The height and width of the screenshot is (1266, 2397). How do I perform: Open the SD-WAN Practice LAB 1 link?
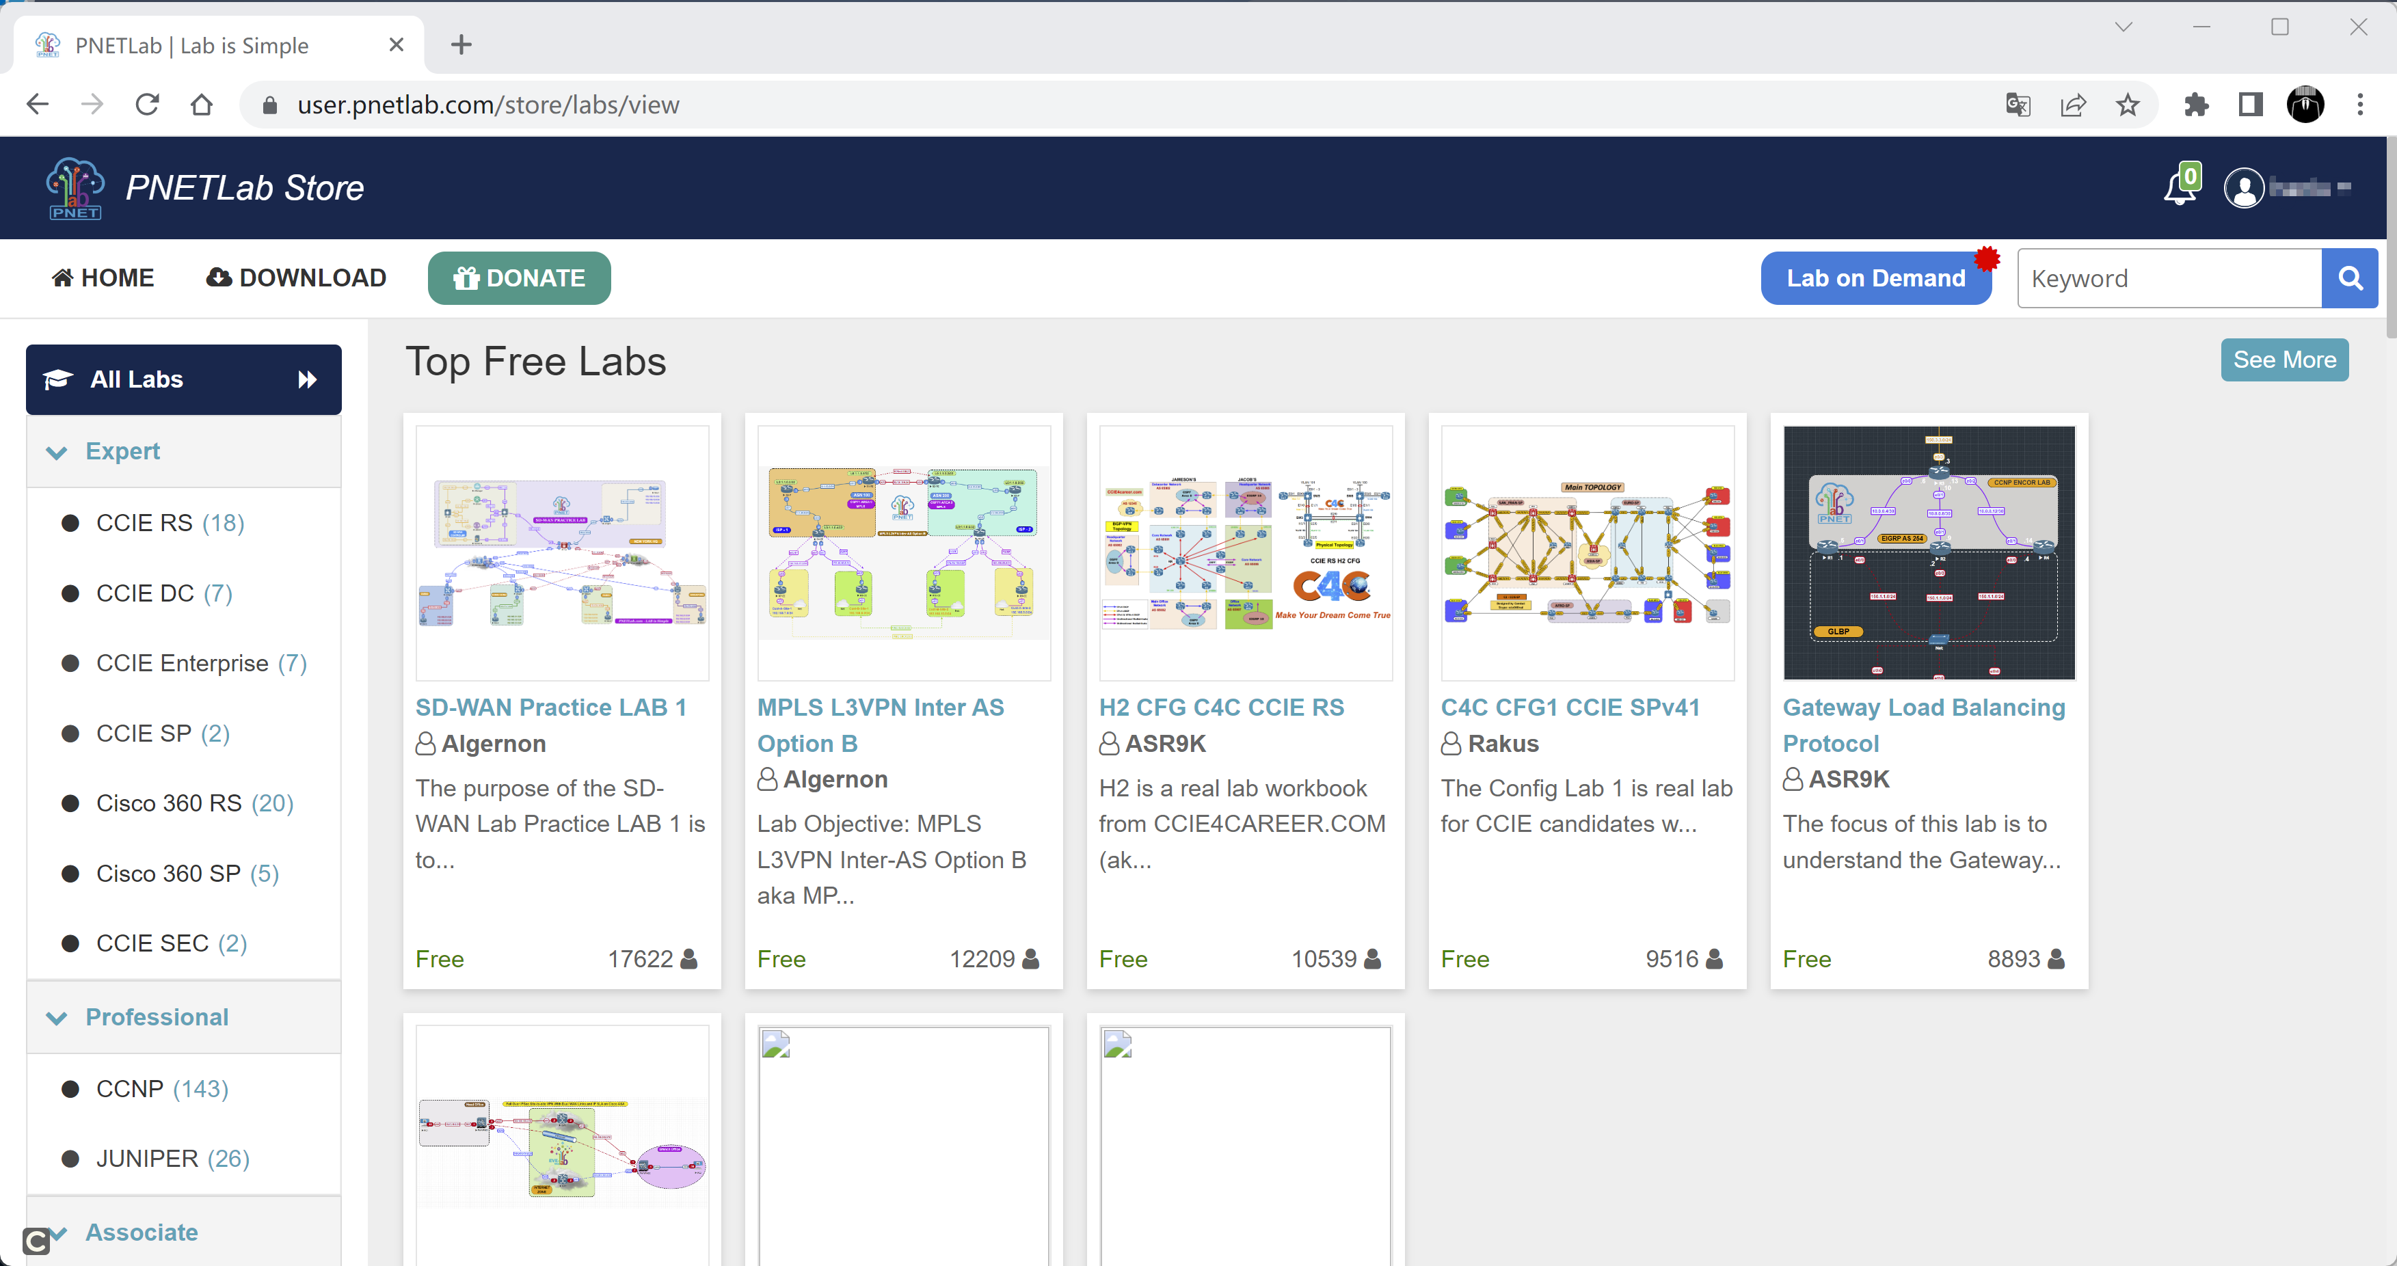click(x=551, y=707)
